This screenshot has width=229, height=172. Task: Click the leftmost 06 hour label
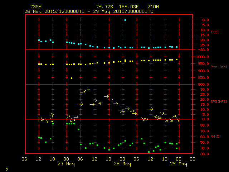tap(25, 159)
